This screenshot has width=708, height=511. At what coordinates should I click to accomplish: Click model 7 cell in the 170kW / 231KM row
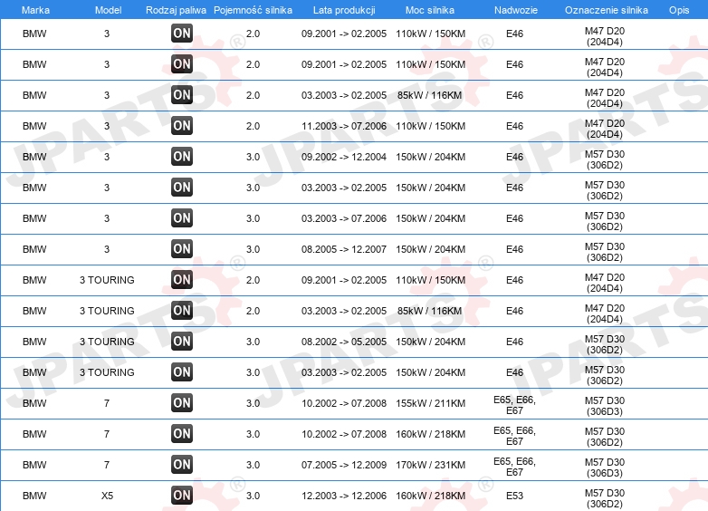click(107, 465)
